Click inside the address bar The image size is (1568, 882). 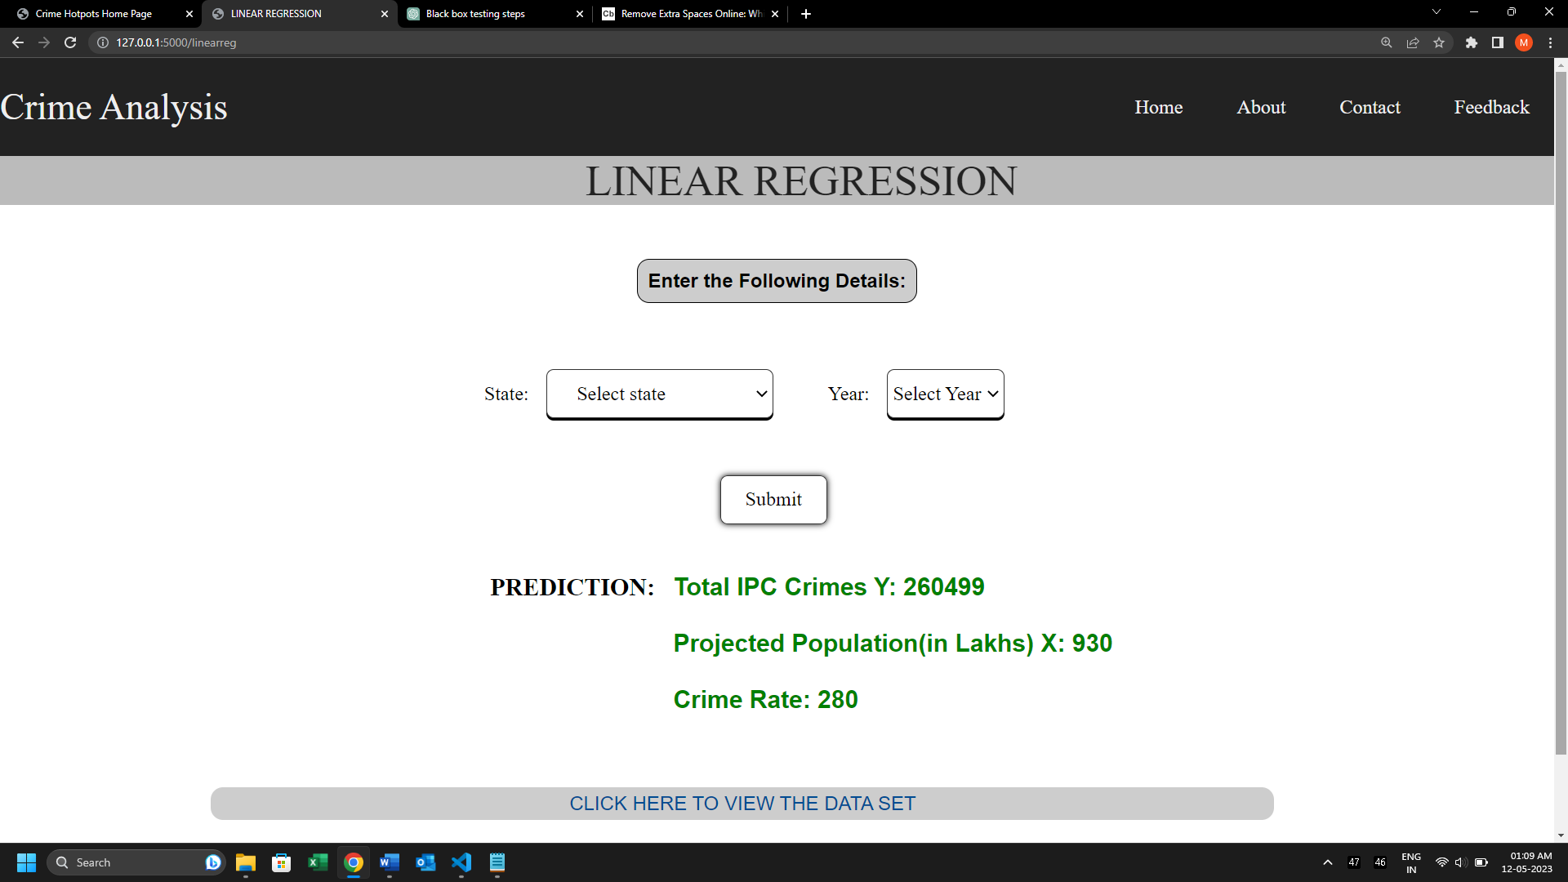pos(327,42)
